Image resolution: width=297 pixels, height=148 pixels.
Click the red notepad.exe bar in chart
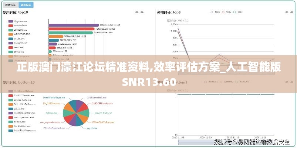pyautogui.click(x=72, y=29)
